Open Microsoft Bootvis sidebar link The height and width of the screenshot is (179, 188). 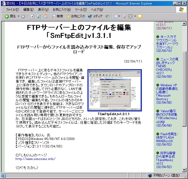coord(167,94)
